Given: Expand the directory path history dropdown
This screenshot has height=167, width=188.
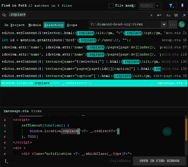Looking at the screenshot, I should (164, 25).
